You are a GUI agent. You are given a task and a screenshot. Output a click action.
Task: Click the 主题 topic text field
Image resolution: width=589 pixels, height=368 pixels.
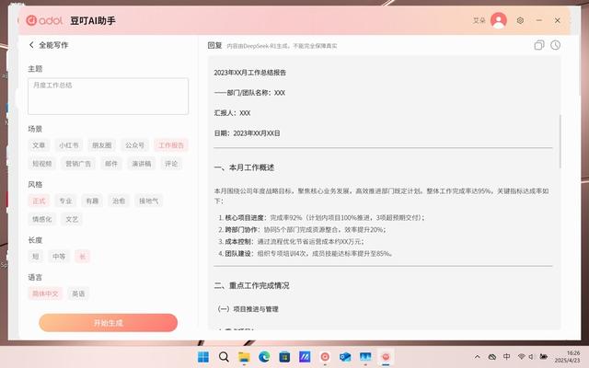click(109, 96)
